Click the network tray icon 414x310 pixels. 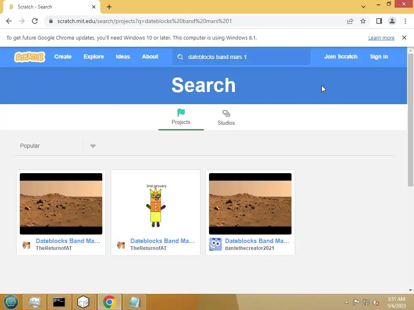pos(366,302)
